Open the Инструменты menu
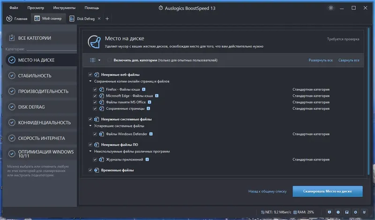The image size is (375, 220). (64, 8)
